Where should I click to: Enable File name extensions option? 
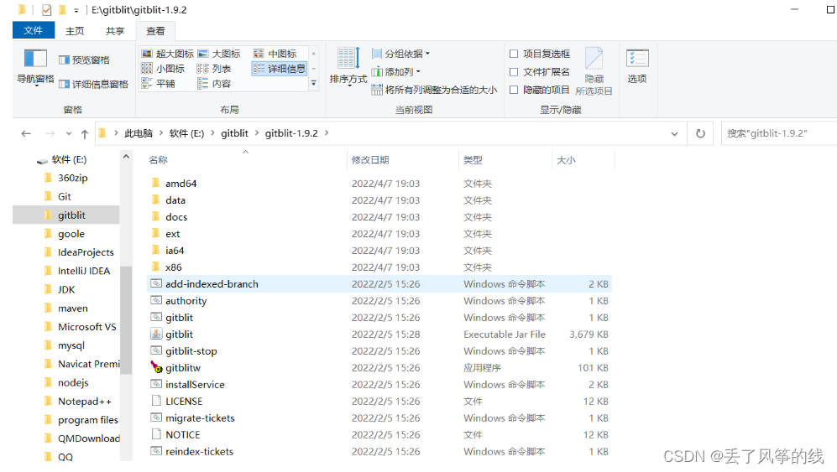pos(540,72)
